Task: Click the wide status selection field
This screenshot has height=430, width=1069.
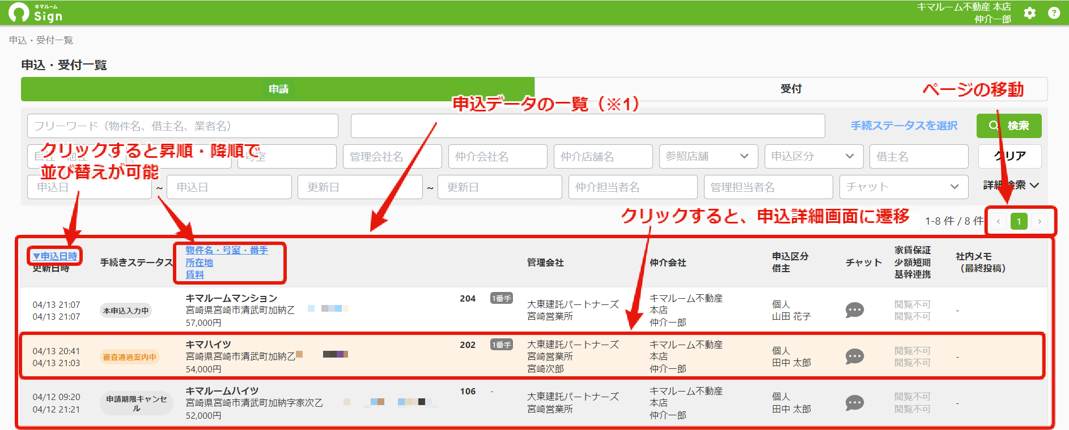Action: coord(588,126)
